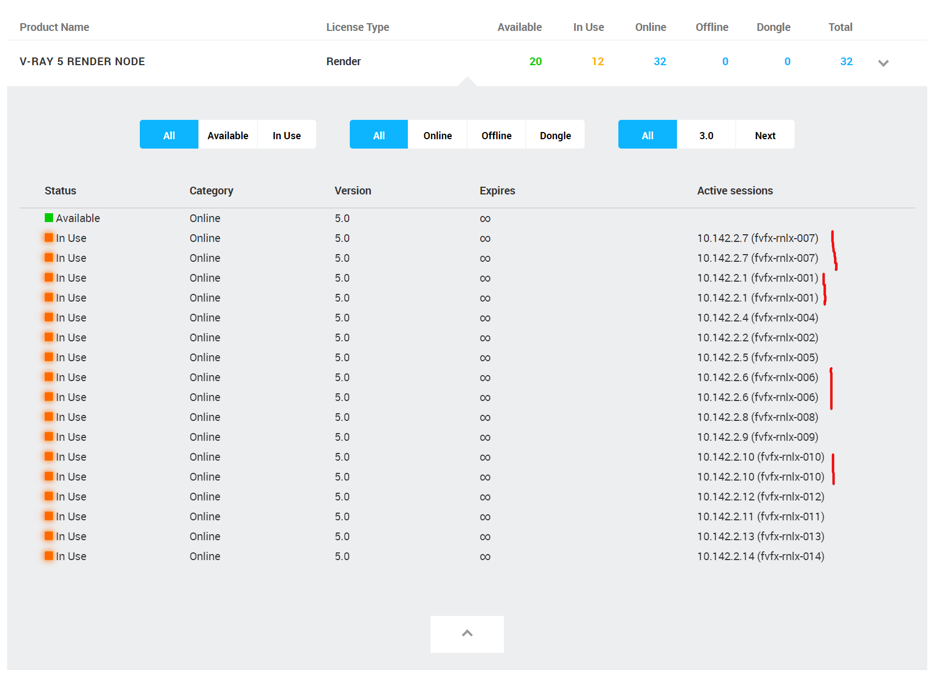Click session 10.142.2.4 (fvfx-rnlx-004)
Image resolution: width=930 pixels, height=675 pixels.
point(758,318)
